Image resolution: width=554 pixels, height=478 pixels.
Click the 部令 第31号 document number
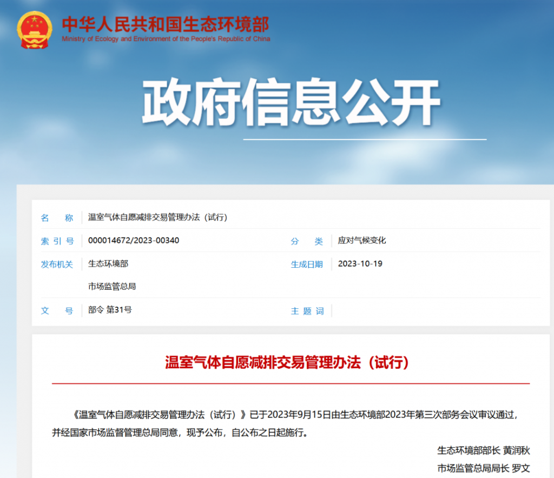(x=110, y=310)
